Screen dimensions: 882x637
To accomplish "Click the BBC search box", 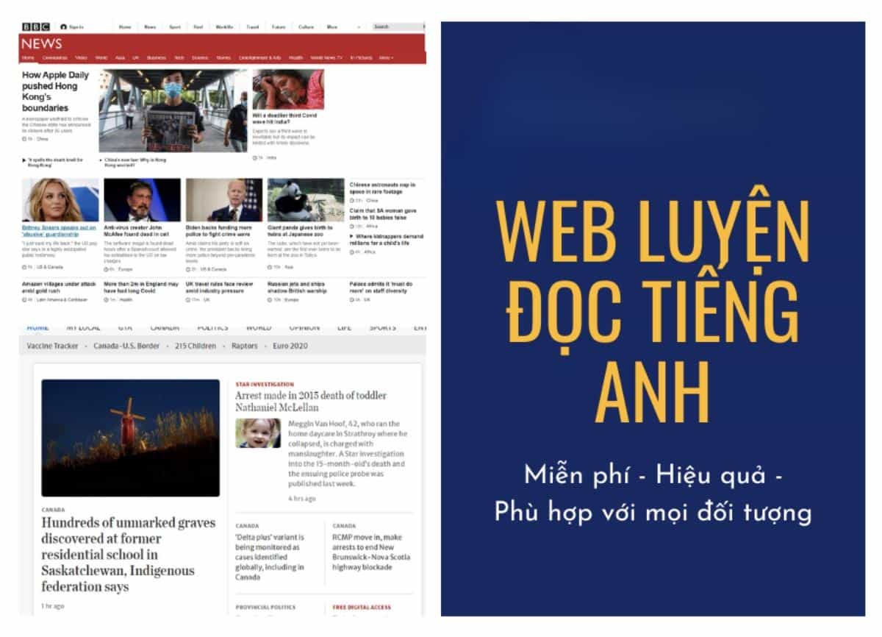I will coord(395,27).
